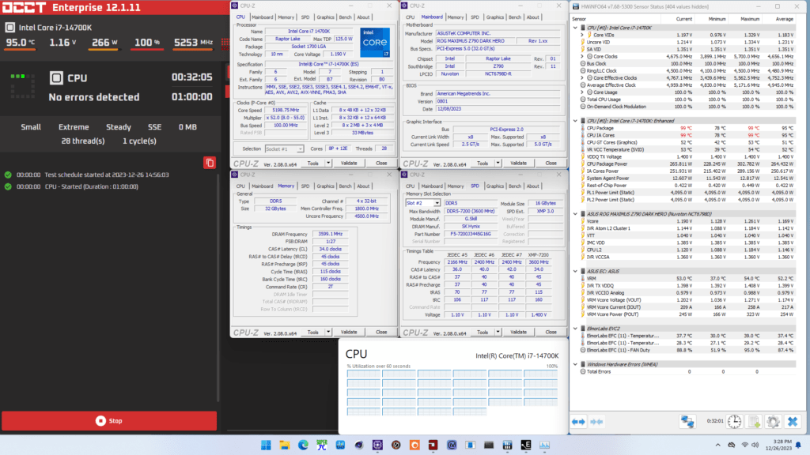Select the Extreme load mode in OCCT

pos(73,126)
